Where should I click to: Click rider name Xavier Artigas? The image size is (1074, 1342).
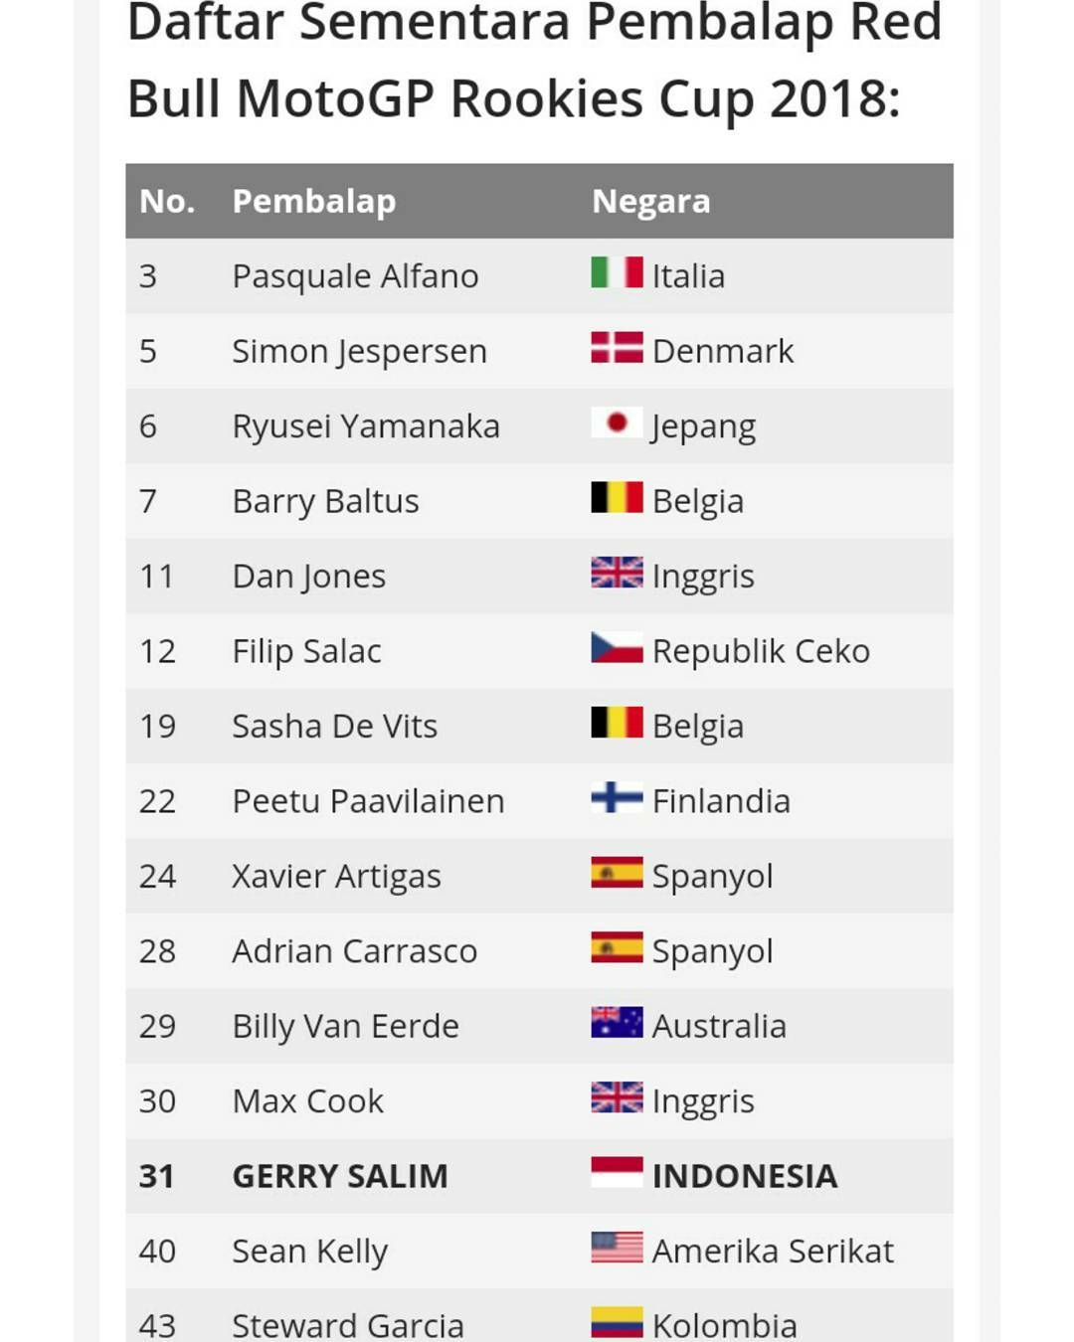[x=336, y=877]
